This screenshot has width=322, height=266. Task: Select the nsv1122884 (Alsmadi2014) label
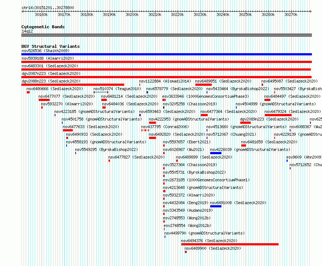point(165,81)
